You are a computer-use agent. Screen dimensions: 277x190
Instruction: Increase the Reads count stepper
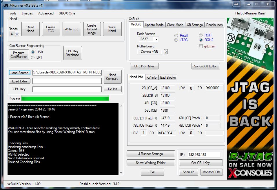pos(17,33)
